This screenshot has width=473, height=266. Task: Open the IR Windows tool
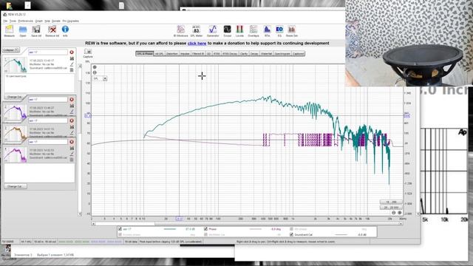(180, 31)
